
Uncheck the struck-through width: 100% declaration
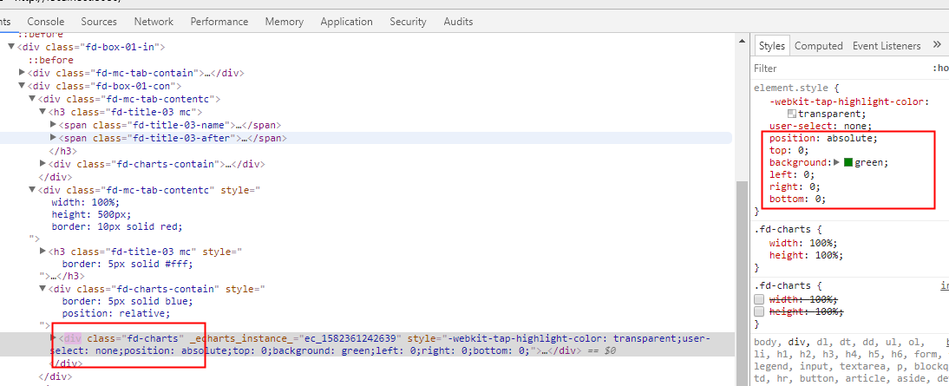coord(759,299)
